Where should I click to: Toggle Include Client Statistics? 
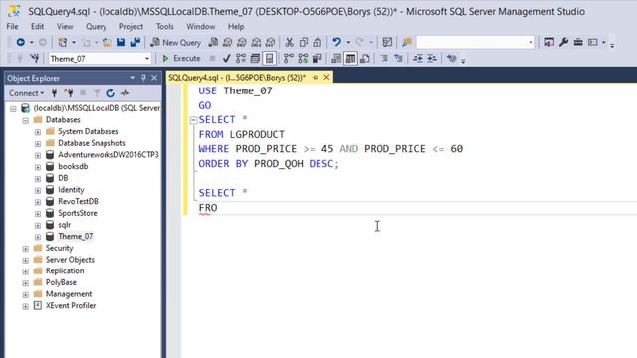pos(317,59)
